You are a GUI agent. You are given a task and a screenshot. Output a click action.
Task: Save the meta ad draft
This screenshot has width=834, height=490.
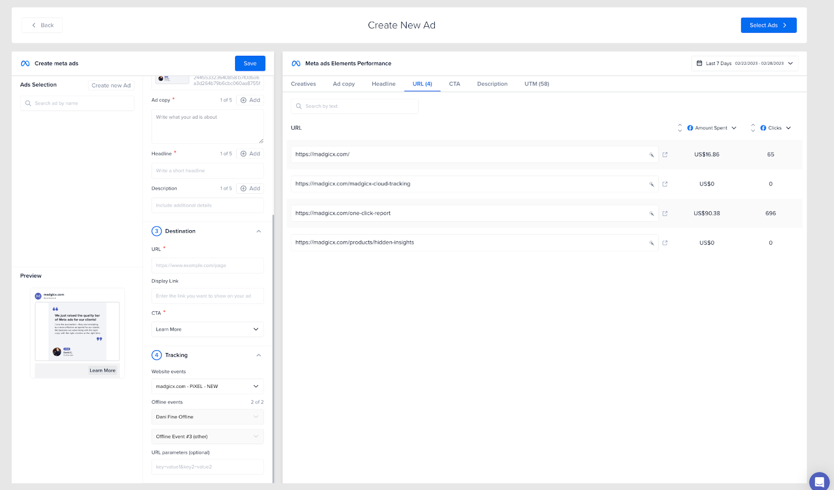[x=250, y=63]
